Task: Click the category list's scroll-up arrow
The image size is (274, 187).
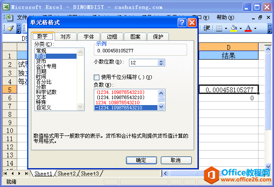Action: [x=80, y=52]
